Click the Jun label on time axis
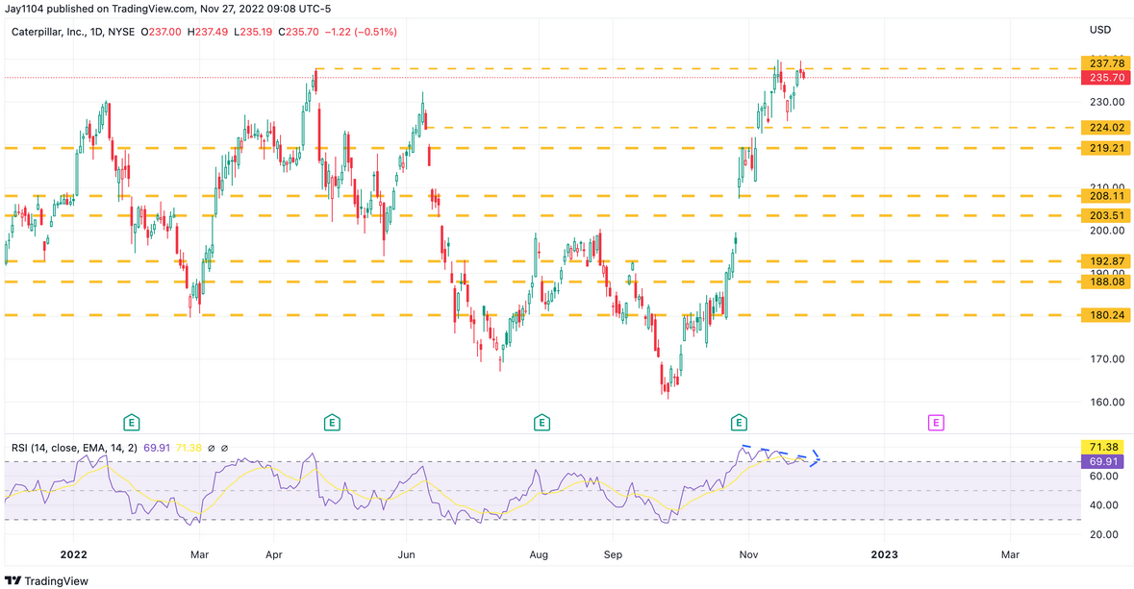 [407, 554]
